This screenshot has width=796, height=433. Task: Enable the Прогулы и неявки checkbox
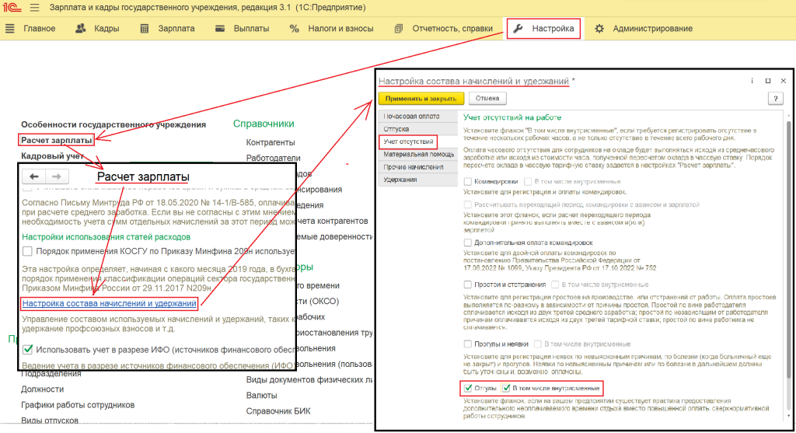coord(467,344)
